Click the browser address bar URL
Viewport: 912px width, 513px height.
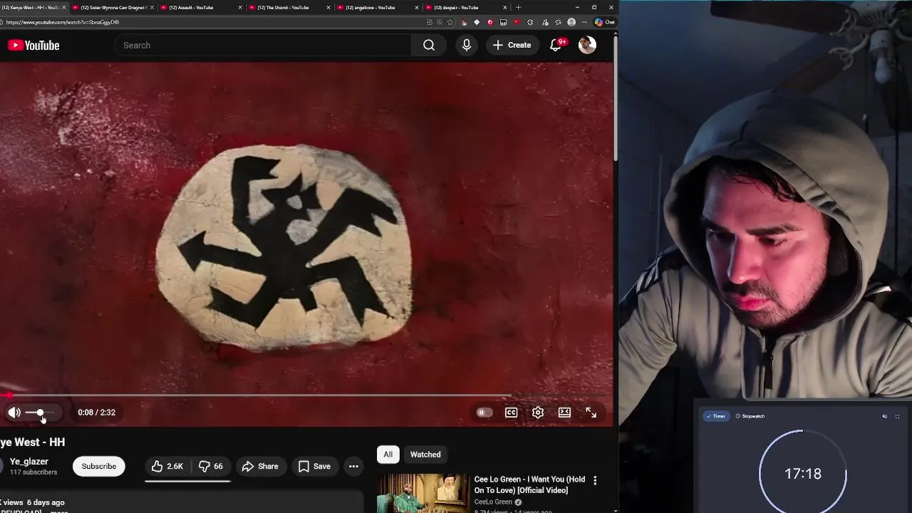click(63, 22)
